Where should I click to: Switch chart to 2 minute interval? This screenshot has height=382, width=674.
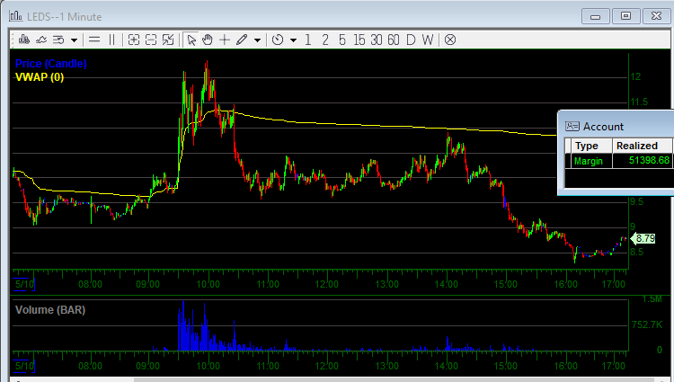point(325,40)
